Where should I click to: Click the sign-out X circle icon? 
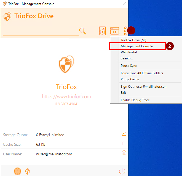124,153
